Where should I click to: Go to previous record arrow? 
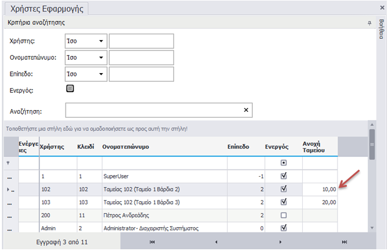coord(216,242)
